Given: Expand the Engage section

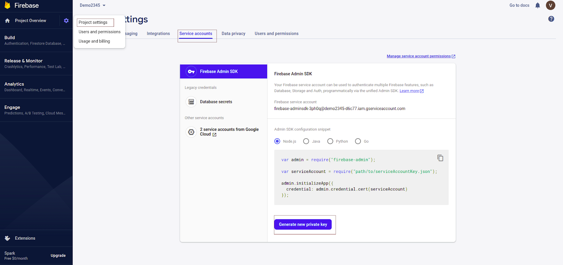Looking at the screenshot, I should click(x=36, y=110).
